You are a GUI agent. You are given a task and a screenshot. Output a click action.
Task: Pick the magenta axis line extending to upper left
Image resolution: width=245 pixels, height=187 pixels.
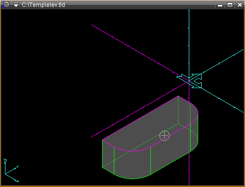[140, 53]
